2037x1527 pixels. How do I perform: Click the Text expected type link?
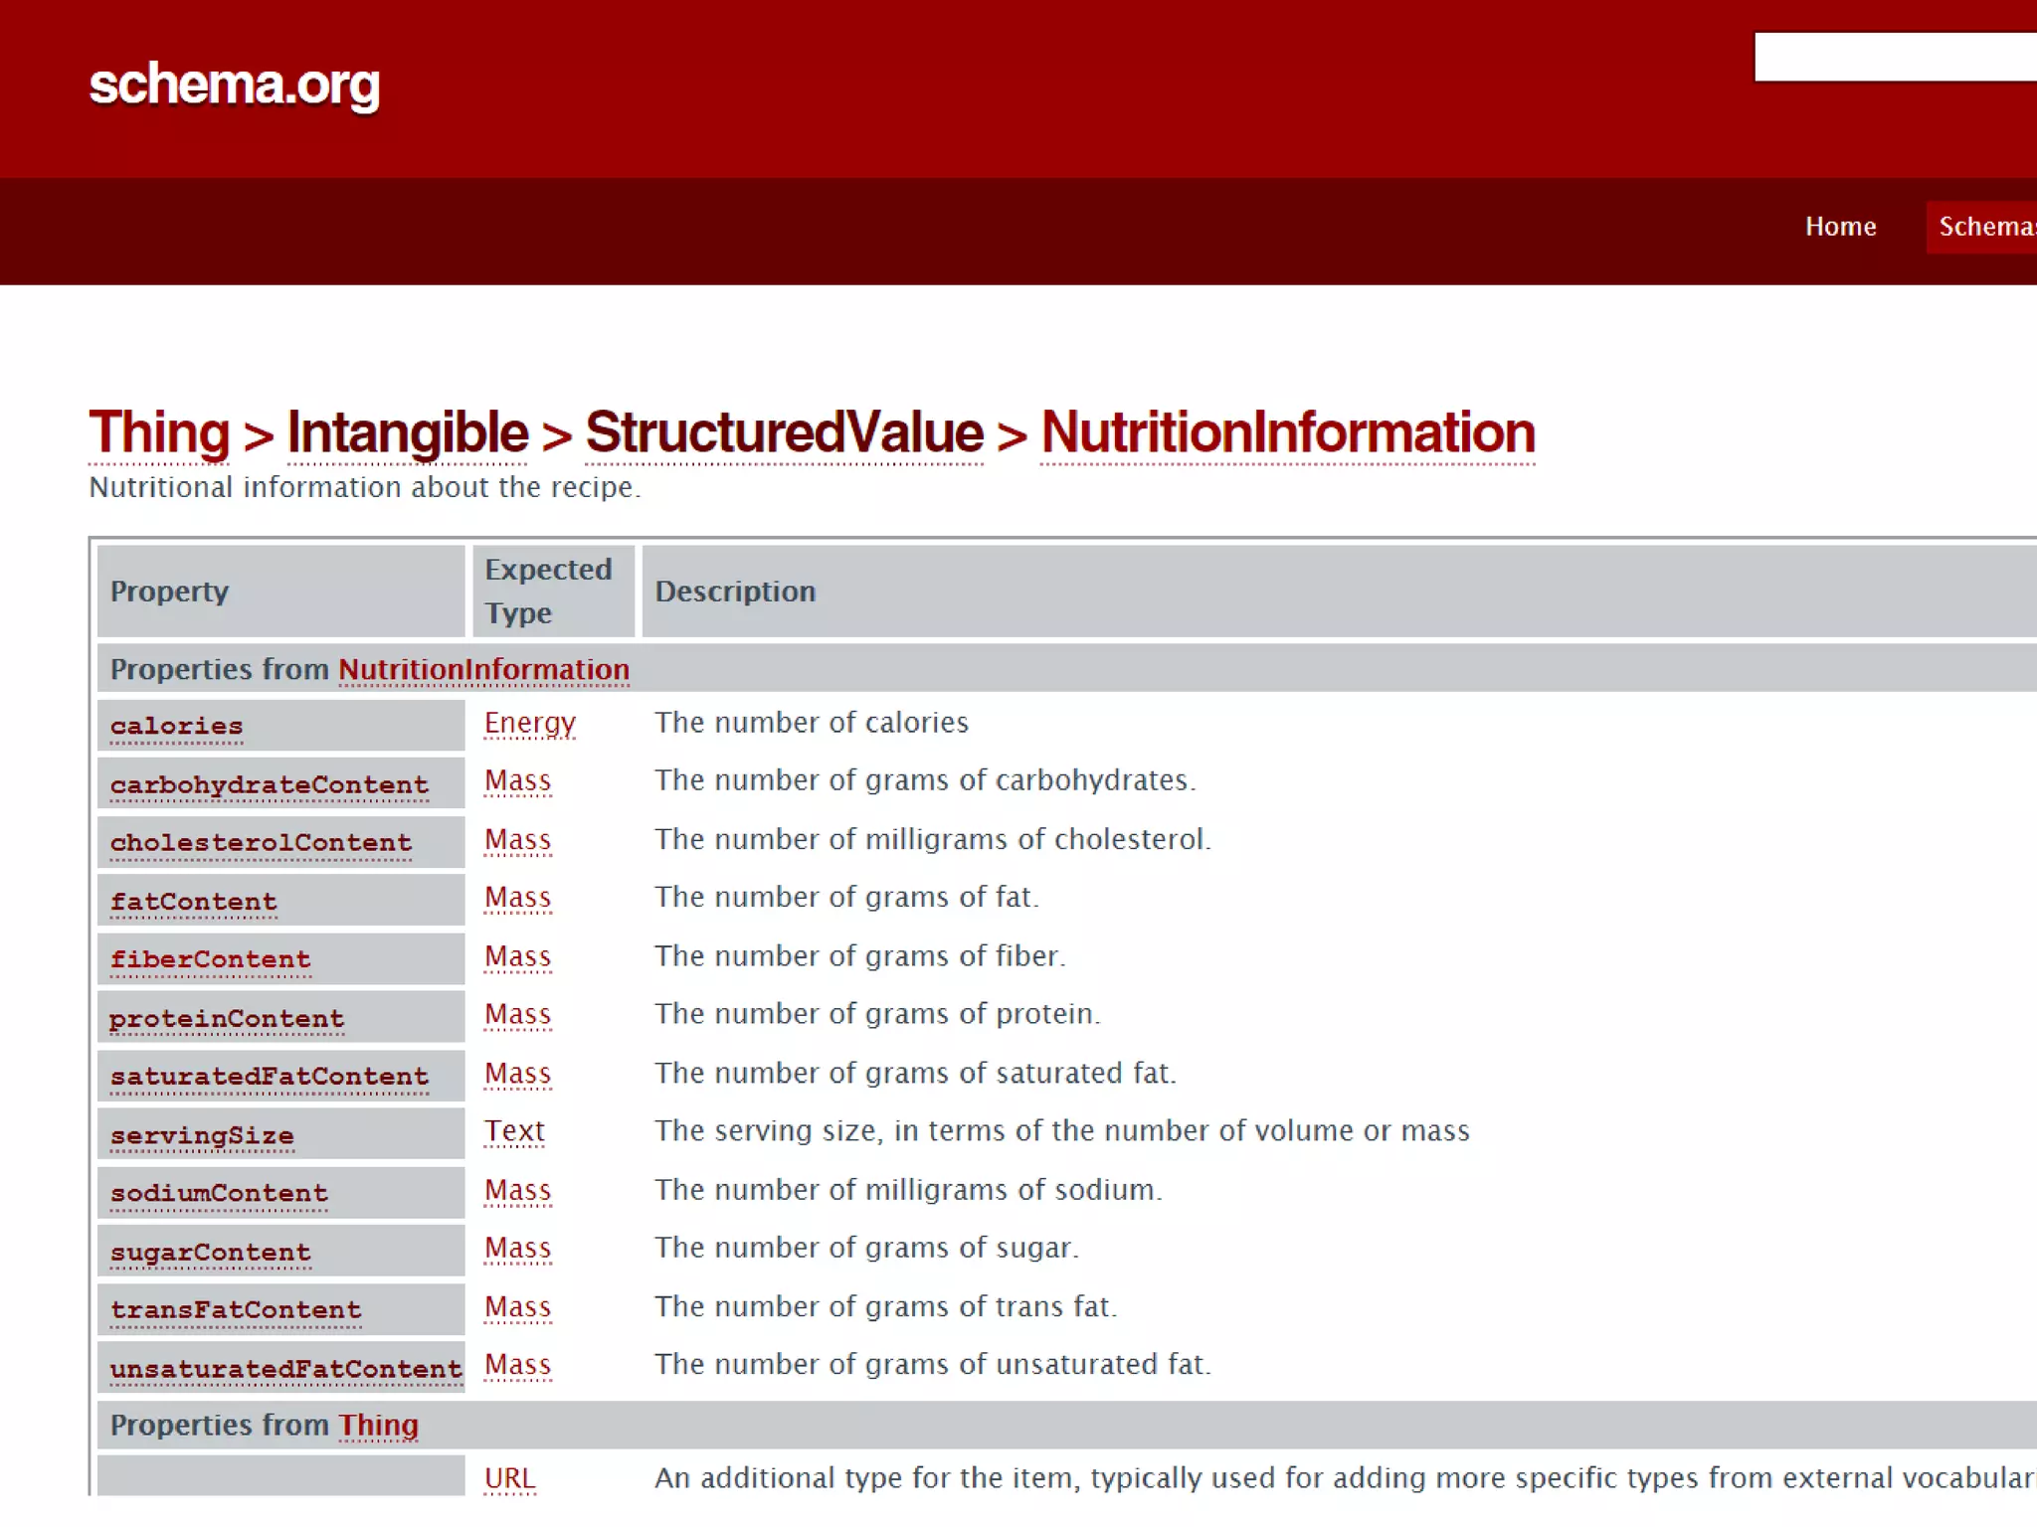point(514,1131)
